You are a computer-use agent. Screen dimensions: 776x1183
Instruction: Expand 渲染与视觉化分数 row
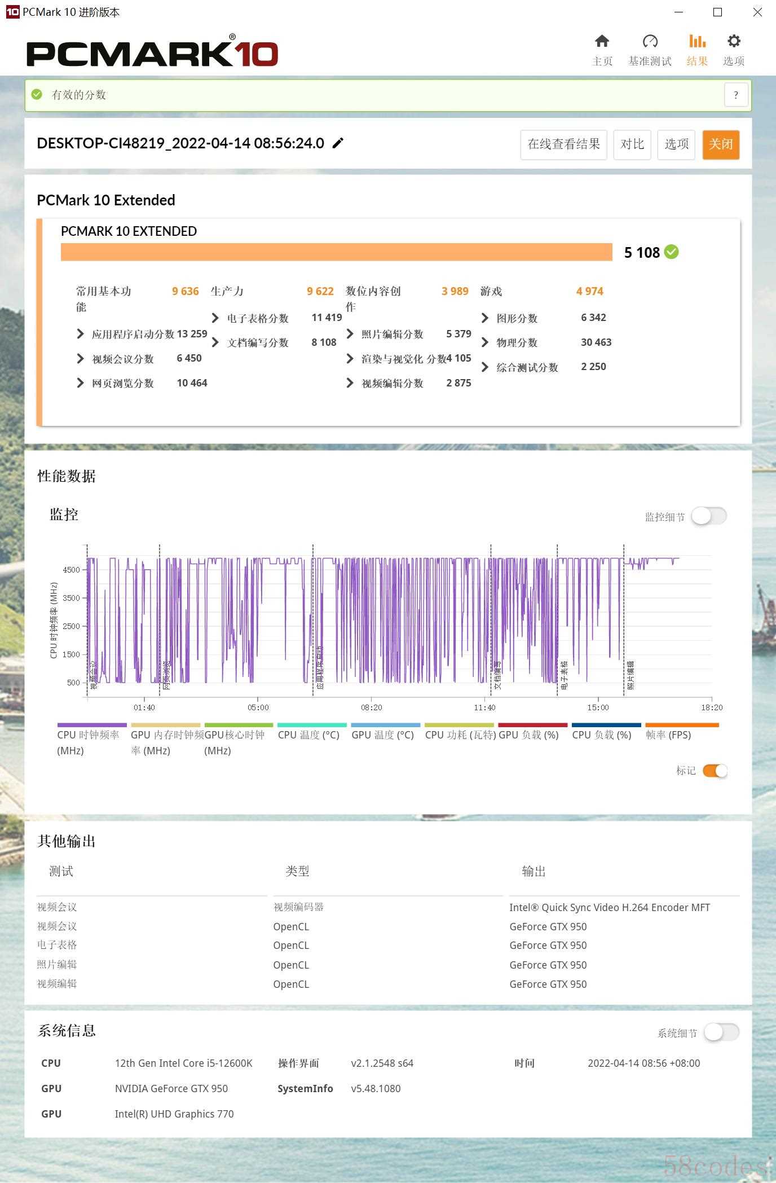pos(350,359)
